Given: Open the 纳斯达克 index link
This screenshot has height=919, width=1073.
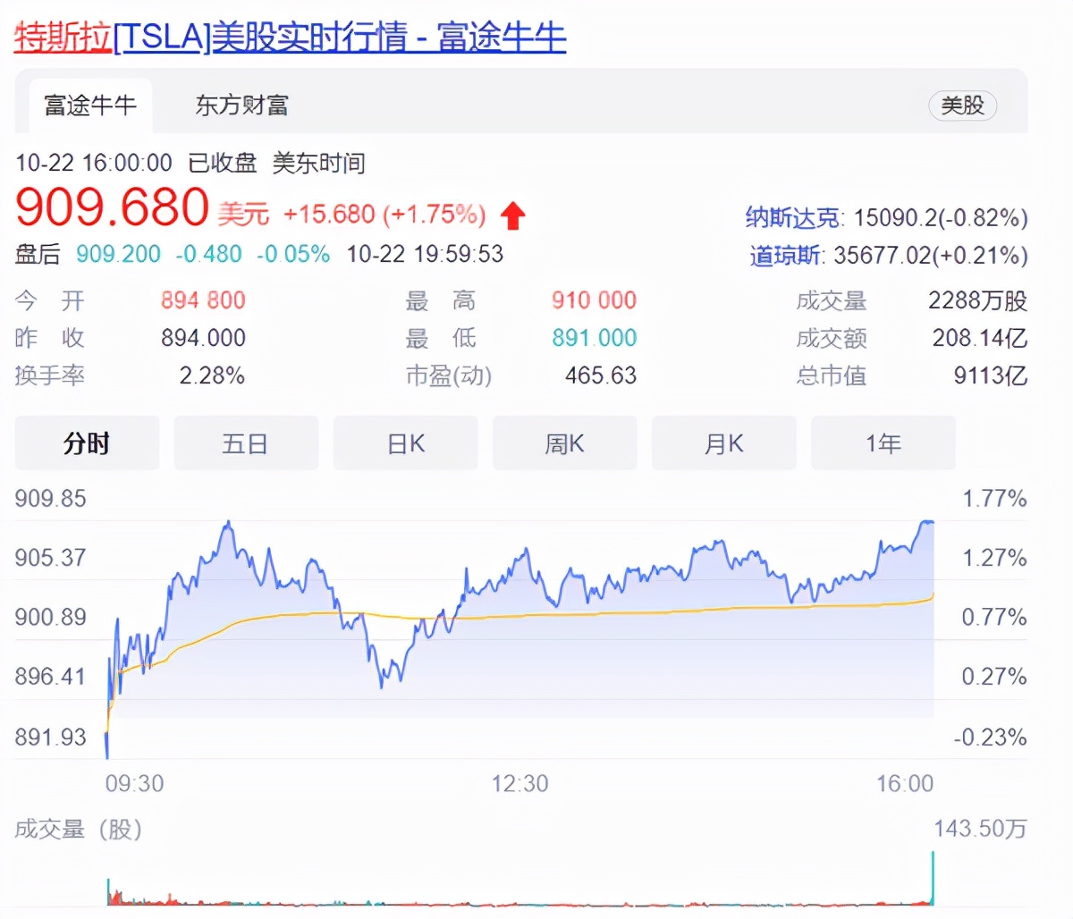Looking at the screenshot, I should coord(792,217).
